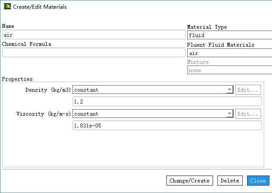Click the Properties group heading

pyautogui.click(x=17, y=79)
